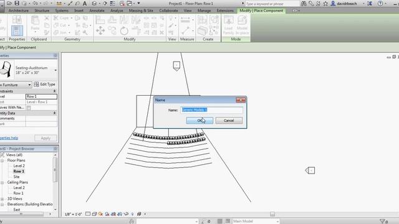The width and height of the screenshot is (399, 224).
Task: Click the Visual Style icon in view control bar
Action: click(x=94, y=214)
